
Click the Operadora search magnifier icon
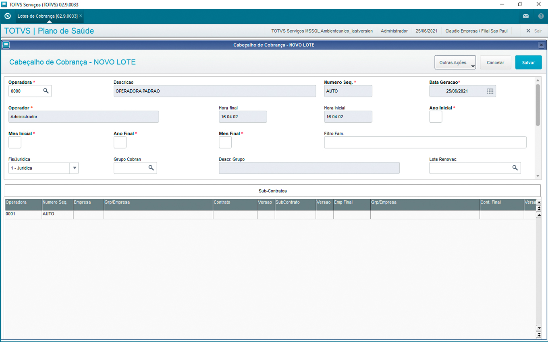[46, 91]
